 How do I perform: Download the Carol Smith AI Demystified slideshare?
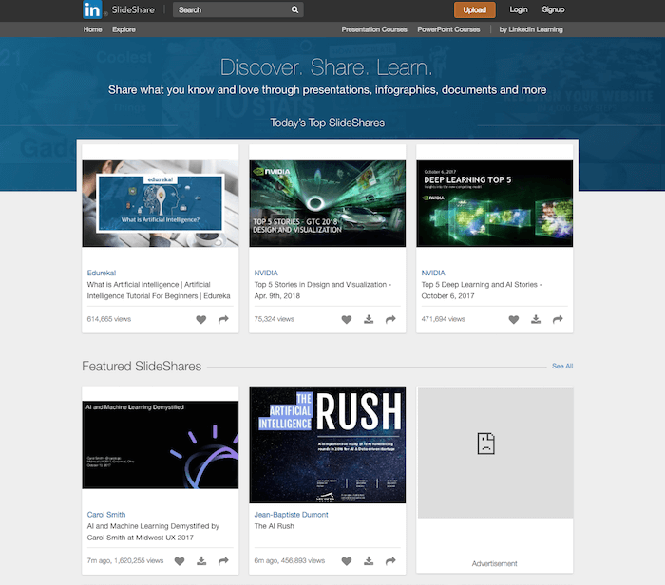tap(201, 561)
